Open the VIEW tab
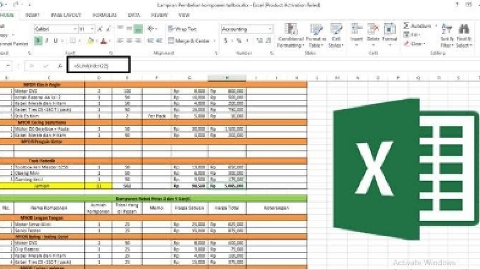The width and height of the screenshot is (480, 270). tap(183, 15)
